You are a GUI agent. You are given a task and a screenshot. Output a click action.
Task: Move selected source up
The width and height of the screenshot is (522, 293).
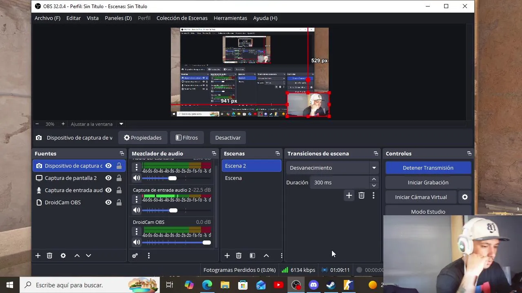click(x=77, y=256)
